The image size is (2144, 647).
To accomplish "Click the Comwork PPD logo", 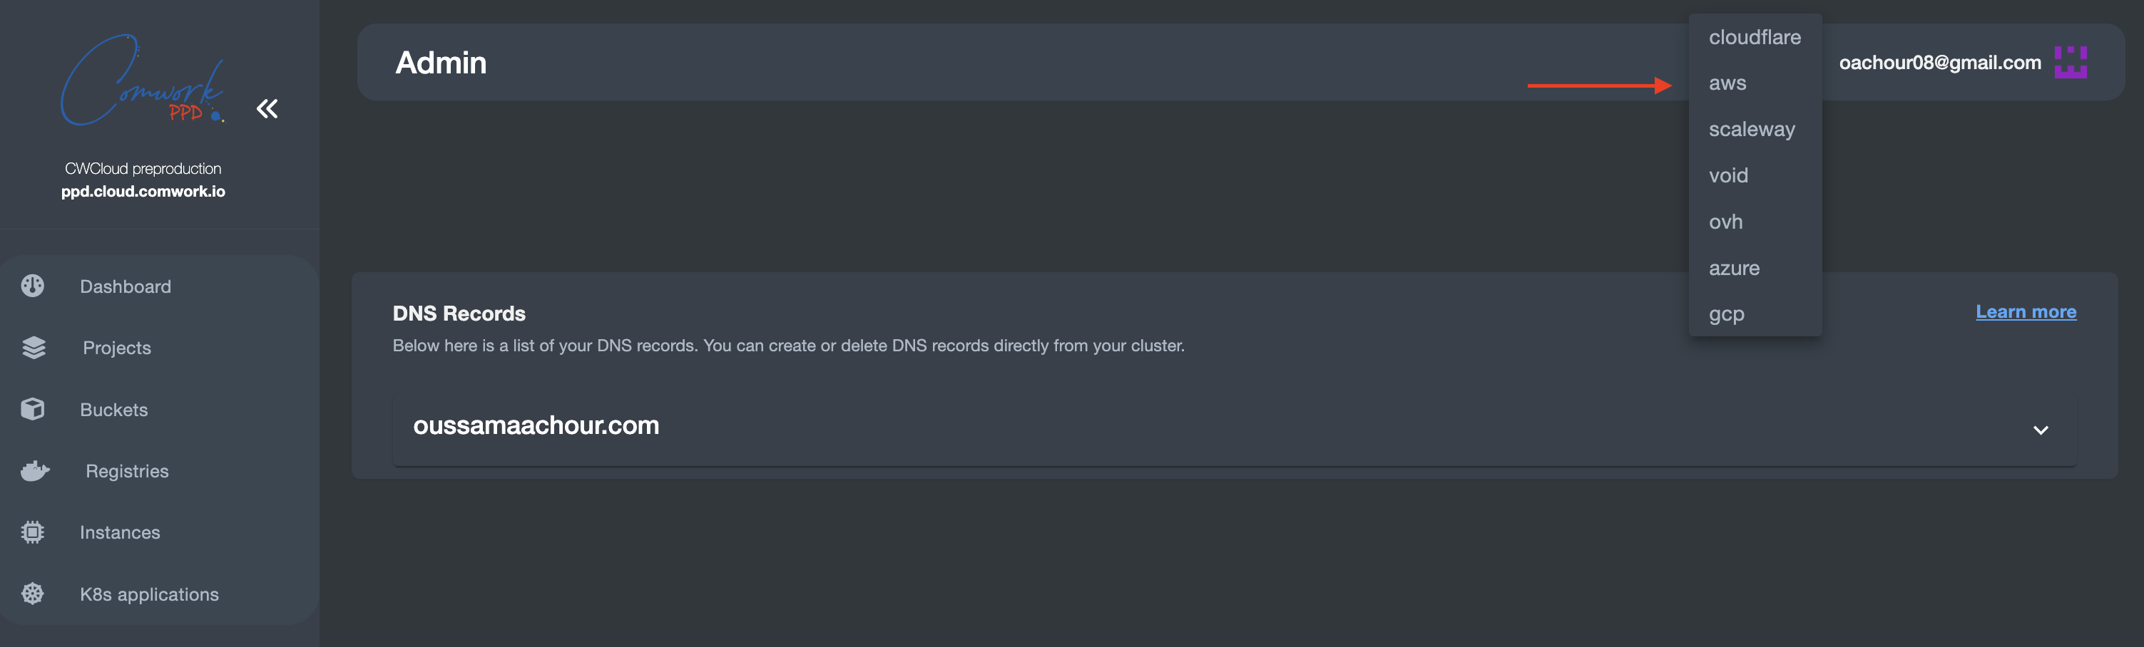I will (x=143, y=81).
